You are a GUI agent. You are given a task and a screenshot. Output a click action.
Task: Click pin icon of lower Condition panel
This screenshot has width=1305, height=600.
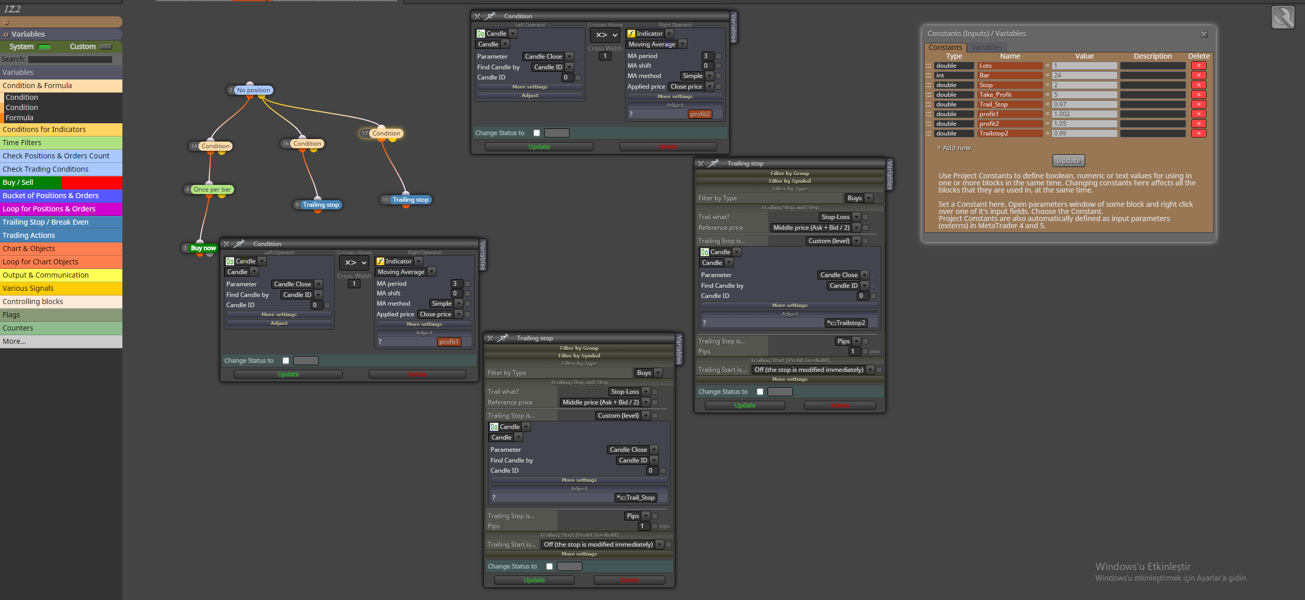pyautogui.click(x=239, y=244)
